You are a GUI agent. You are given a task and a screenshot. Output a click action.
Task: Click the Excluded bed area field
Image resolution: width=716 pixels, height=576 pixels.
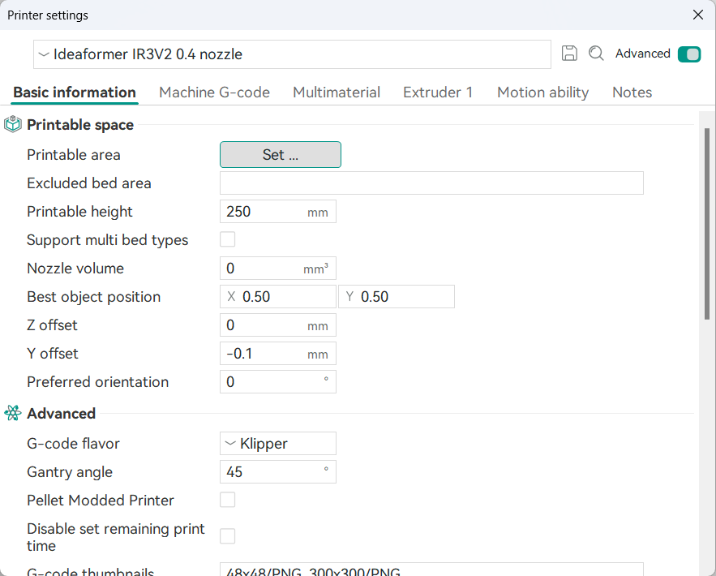(431, 183)
